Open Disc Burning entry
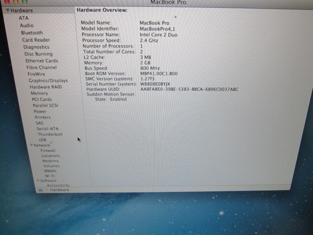The width and height of the screenshot is (313, 235). 39,54
